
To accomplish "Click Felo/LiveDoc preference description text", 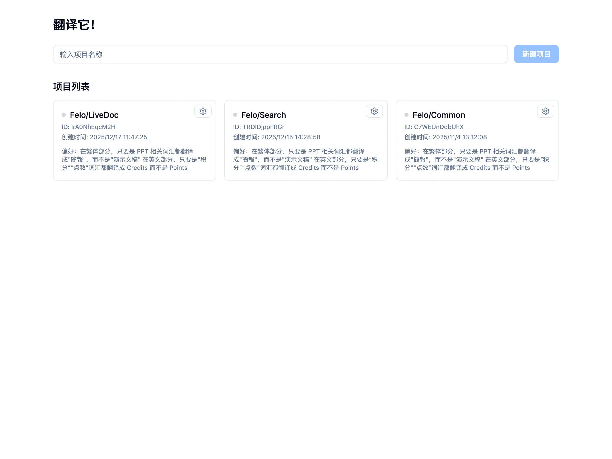I will point(134,160).
